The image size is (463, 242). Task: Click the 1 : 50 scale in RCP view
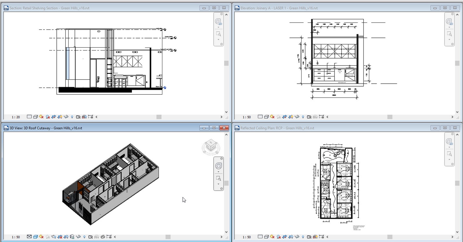(247, 237)
